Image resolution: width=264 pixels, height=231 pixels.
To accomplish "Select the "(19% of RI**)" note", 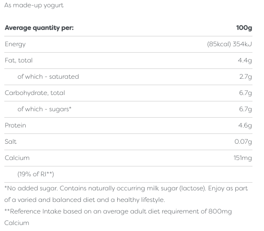I will (x=36, y=174).
